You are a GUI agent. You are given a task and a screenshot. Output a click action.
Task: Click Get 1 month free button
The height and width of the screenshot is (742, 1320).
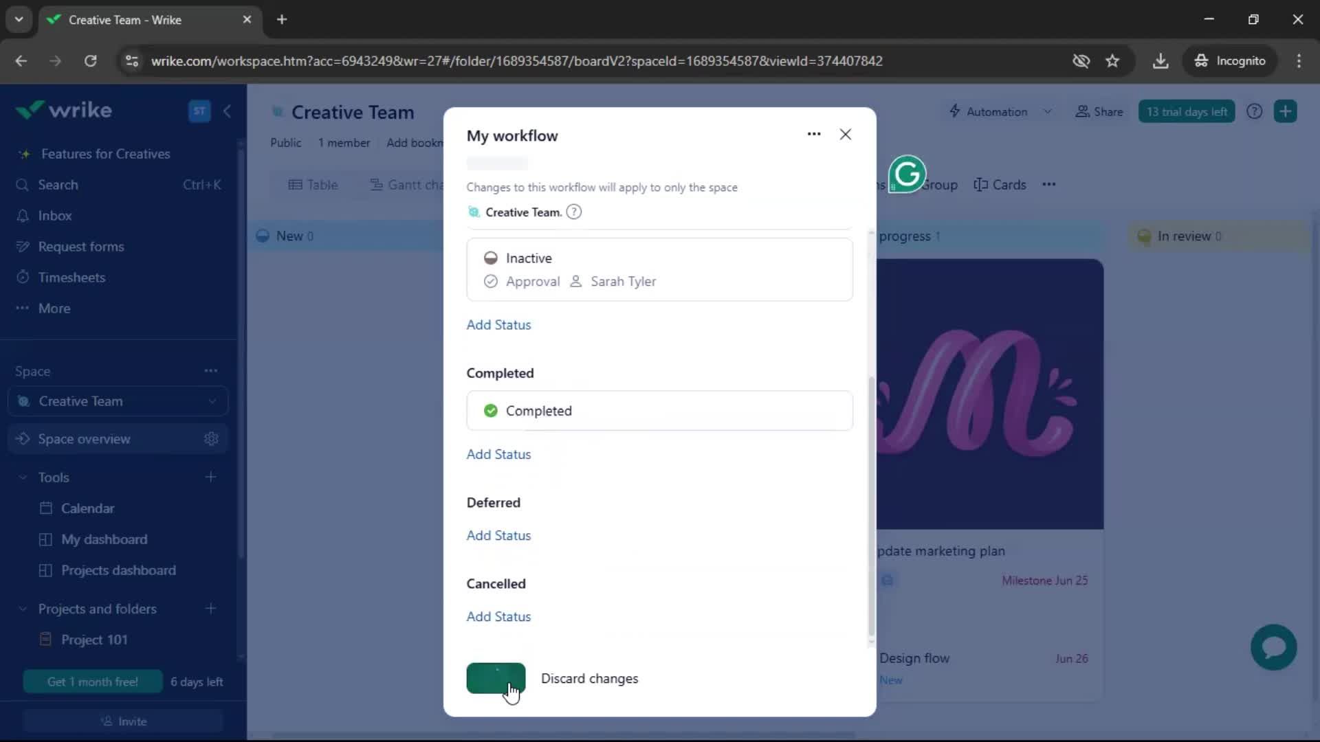click(x=93, y=682)
